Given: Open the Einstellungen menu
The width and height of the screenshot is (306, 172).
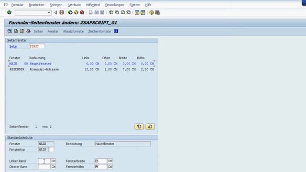Looking at the screenshot, I should 115,5.
